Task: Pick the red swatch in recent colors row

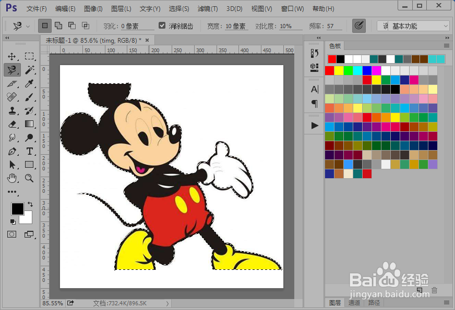Action: point(332,59)
